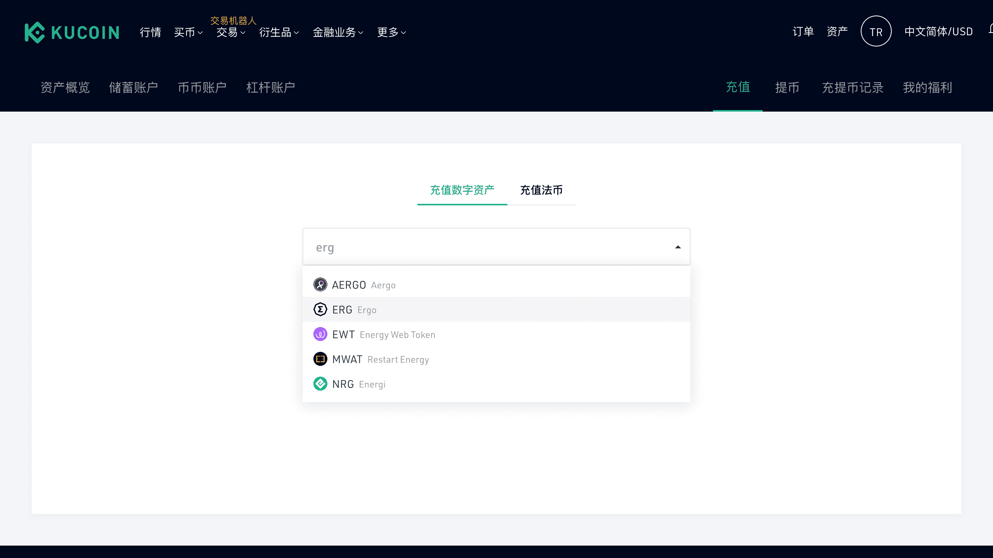Select the 充值数字资产 tab
Image resolution: width=993 pixels, height=558 pixels.
point(462,190)
